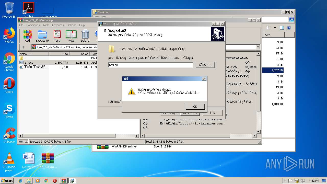Open CCleaner desktop icon

point(9,135)
